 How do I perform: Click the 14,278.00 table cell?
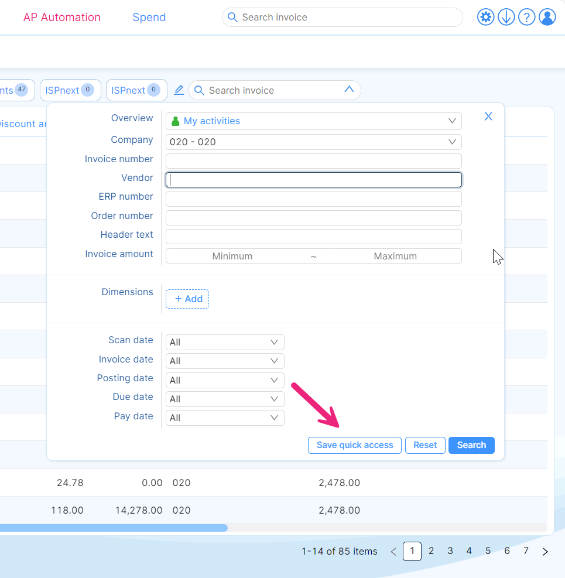pyautogui.click(x=139, y=510)
